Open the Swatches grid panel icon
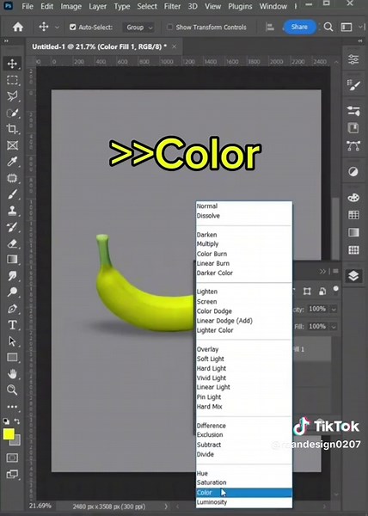 click(x=353, y=215)
